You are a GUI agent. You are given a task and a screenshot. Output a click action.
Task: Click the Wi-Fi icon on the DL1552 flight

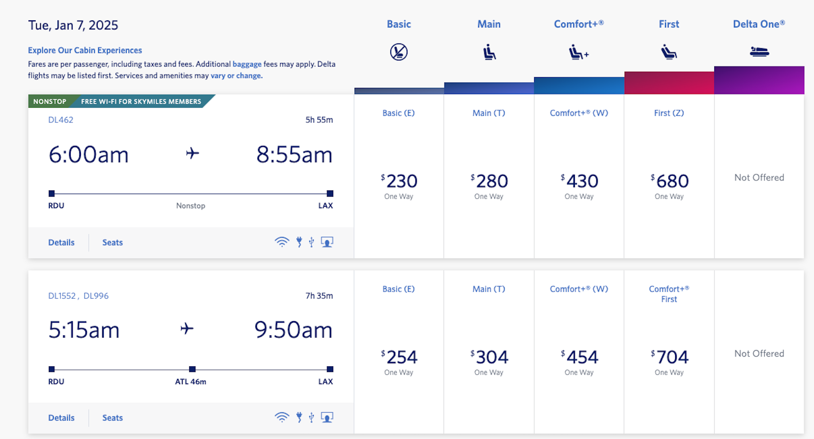(x=281, y=418)
